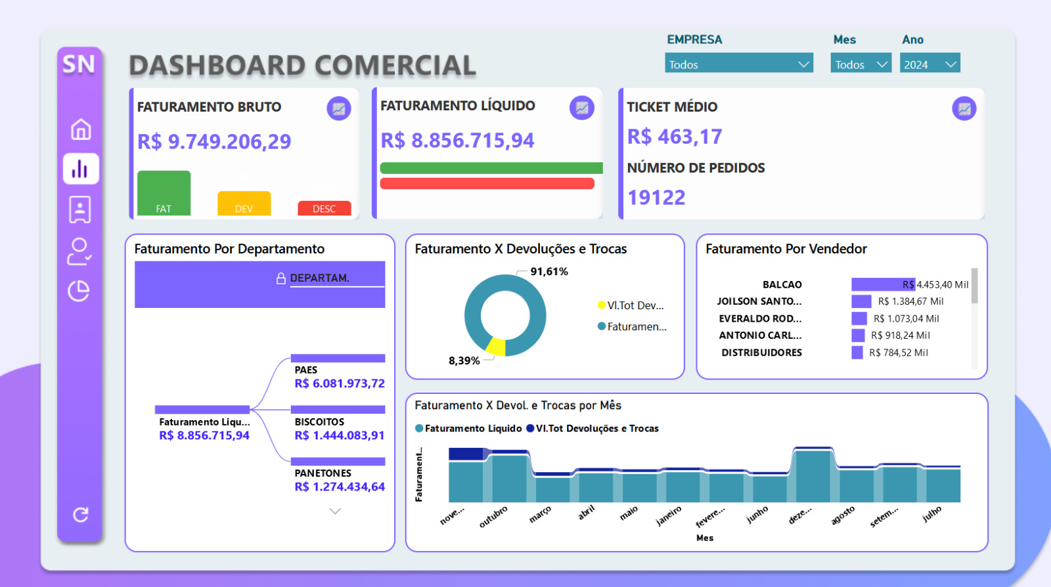Click chart icon on Faturamento Bruto card

tap(339, 108)
